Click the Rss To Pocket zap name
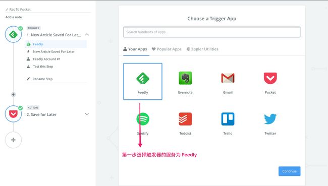This screenshot has width=328, height=186. click(x=20, y=10)
